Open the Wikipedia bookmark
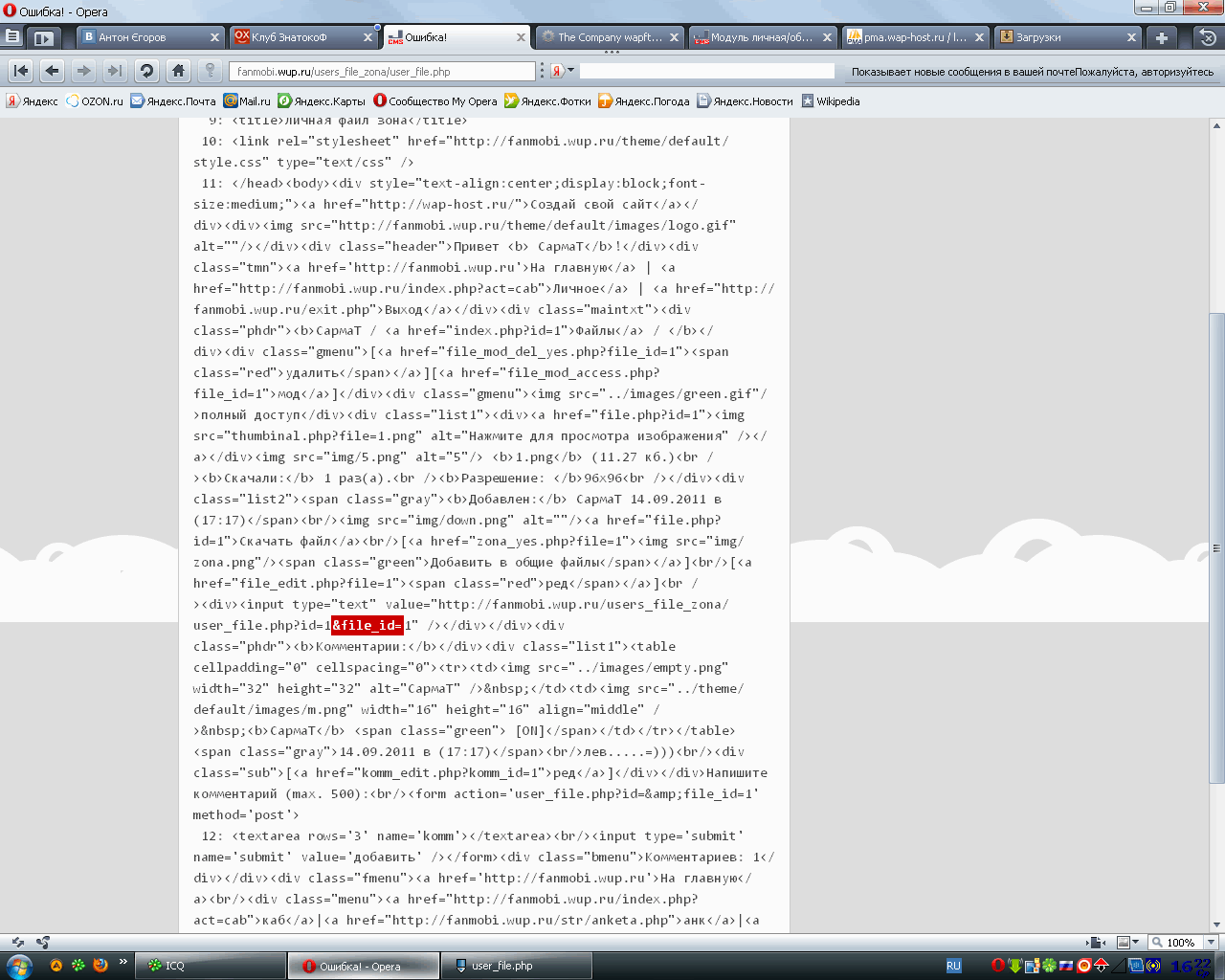 click(x=831, y=101)
